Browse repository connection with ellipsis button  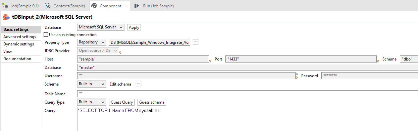click(x=196, y=42)
